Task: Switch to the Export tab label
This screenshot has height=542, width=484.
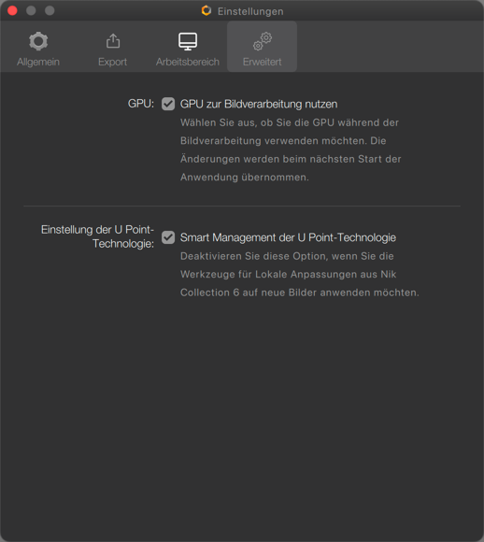Action: tap(113, 62)
